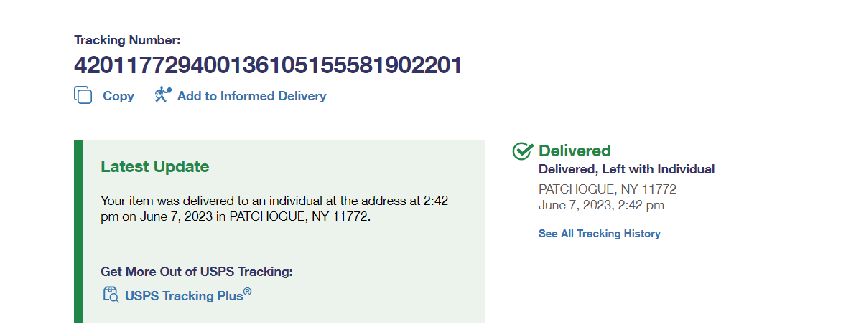
Task: Click the green Delivered checkmark icon
Action: [522, 151]
